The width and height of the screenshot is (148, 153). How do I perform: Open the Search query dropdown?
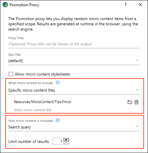point(74,127)
